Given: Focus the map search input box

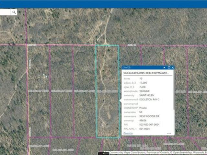Looking at the screenshot, I should point(5,12).
